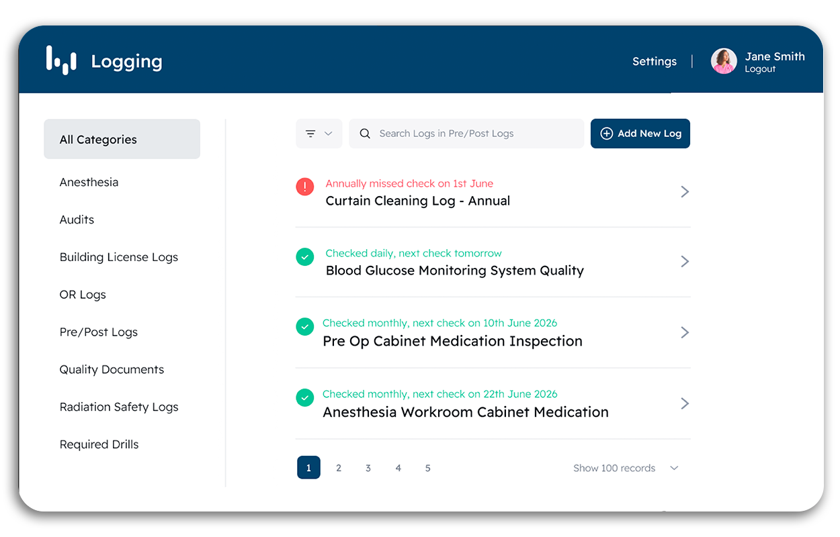This screenshot has width=840, height=537.
Task: Click the Logout link
Action: pos(760,69)
